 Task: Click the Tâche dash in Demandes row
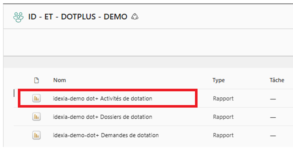click(273, 135)
